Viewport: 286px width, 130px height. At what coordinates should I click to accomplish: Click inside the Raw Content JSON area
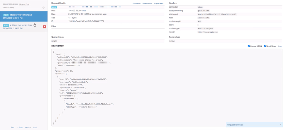tap(167, 87)
